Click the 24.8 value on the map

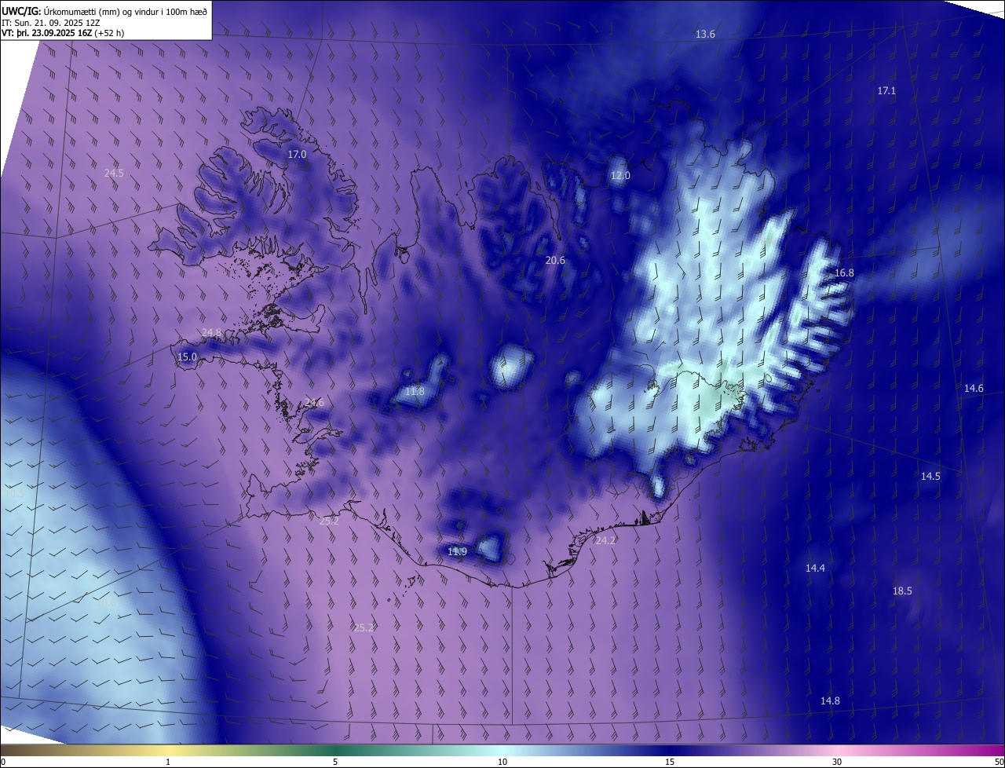pos(211,333)
